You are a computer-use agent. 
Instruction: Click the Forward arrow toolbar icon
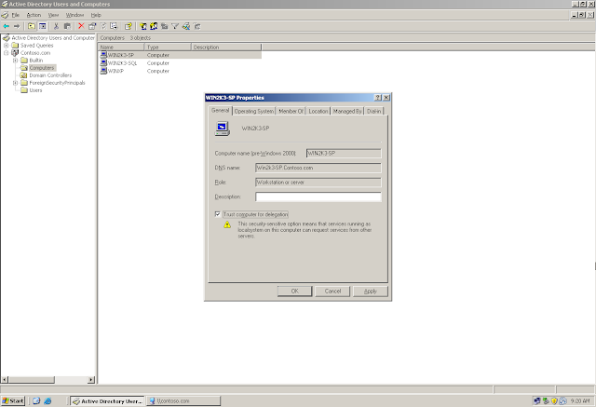17,26
